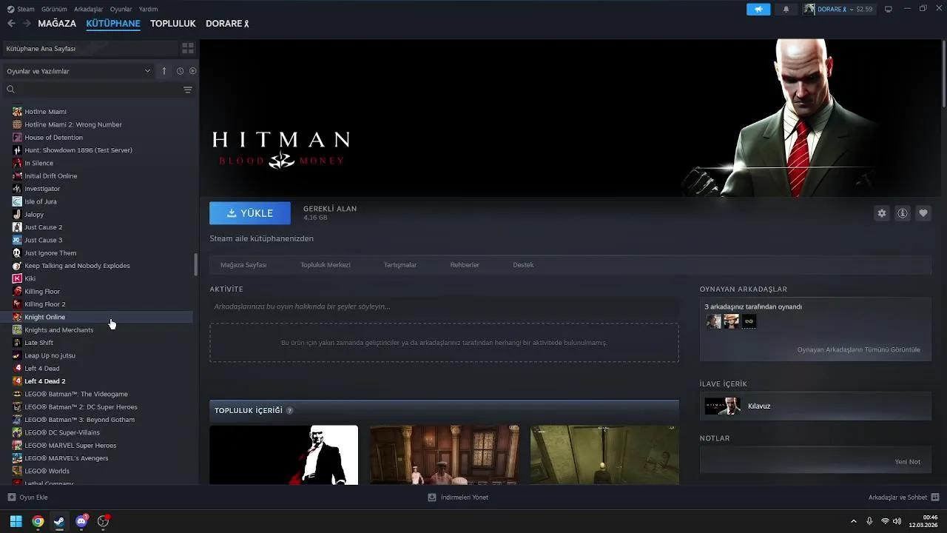
Task: Open İndirmeleri Yönet at the bottom
Action: pos(458,497)
